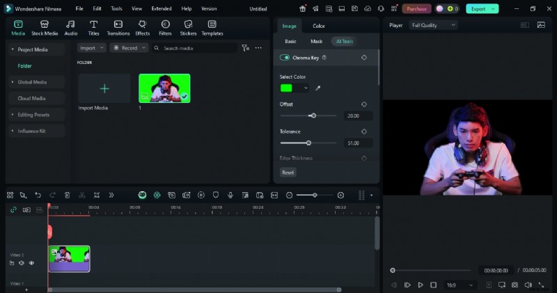Zoom out timeline with minus icon
The image size is (557, 293).
click(x=289, y=195)
